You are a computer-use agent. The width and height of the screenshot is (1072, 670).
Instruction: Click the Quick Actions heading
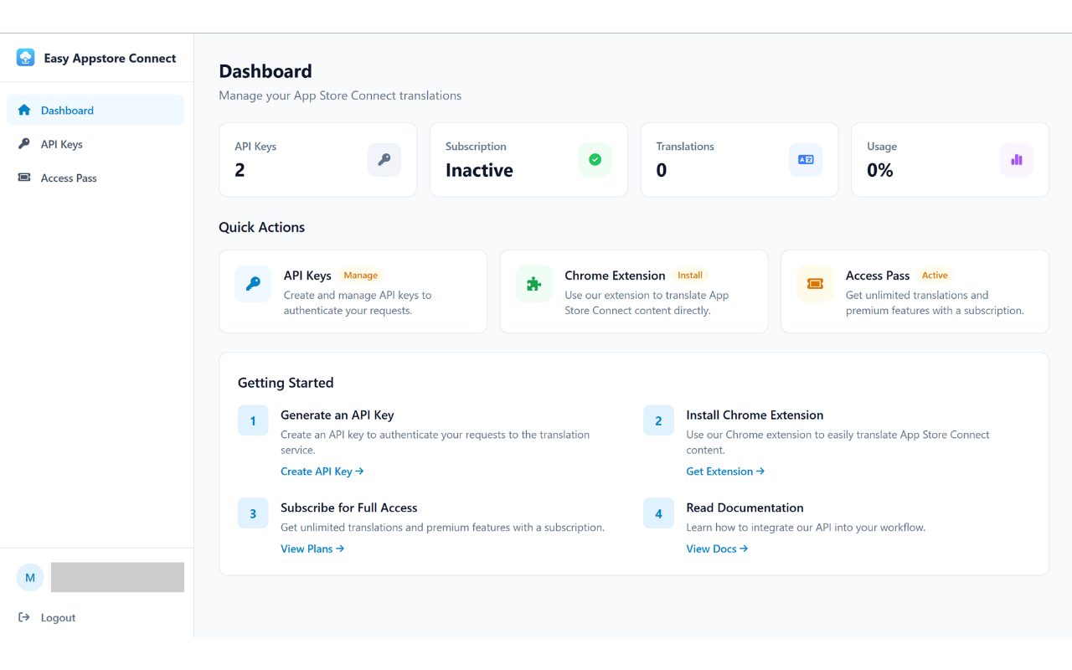[x=262, y=227]
